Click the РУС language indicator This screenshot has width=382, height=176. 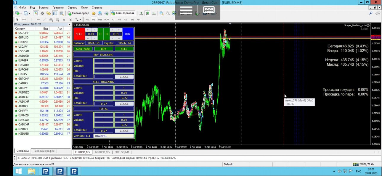pyautogui.click(x=358, y=171)
